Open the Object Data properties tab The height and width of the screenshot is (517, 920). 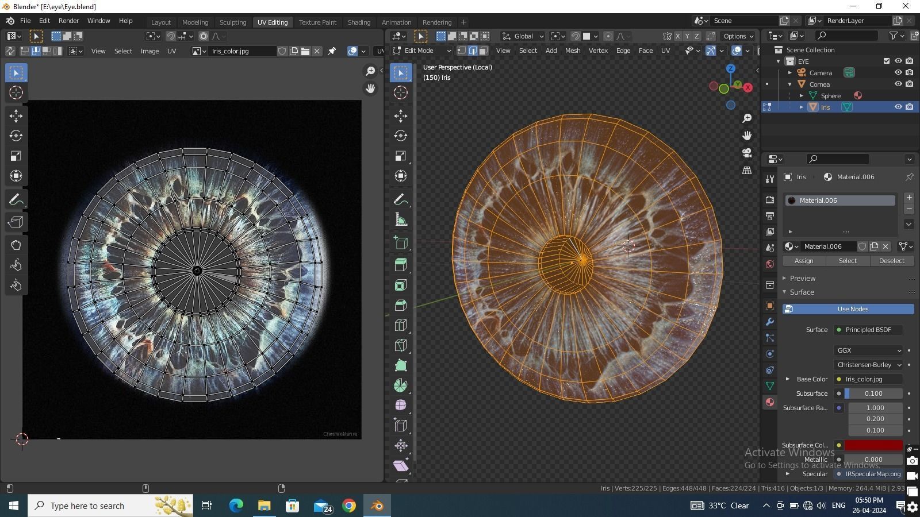[x=770, y=386]
